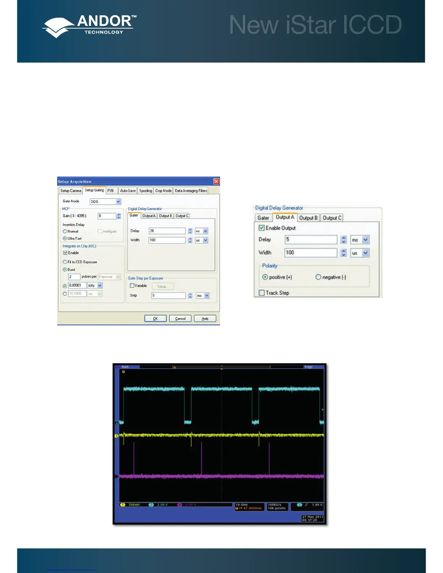Viewport: 443px width, 573px height.
Task: Click channel 1 yellow badge on oscilloscope readout
Action: (x=122, y=505)
